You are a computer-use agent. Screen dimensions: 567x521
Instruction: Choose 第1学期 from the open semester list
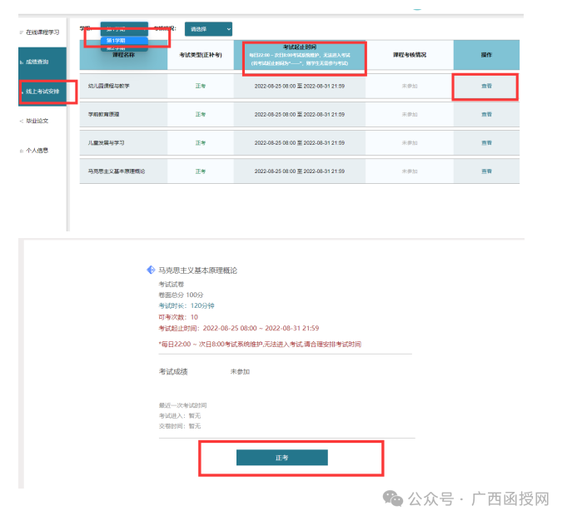pyautogui.click(x=124, y=41)
